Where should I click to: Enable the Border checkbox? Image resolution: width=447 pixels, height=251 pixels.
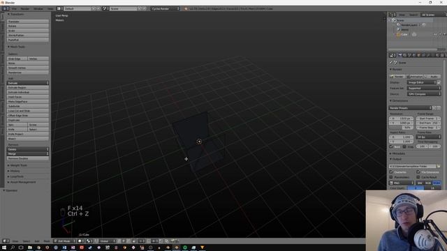point(391,146)
